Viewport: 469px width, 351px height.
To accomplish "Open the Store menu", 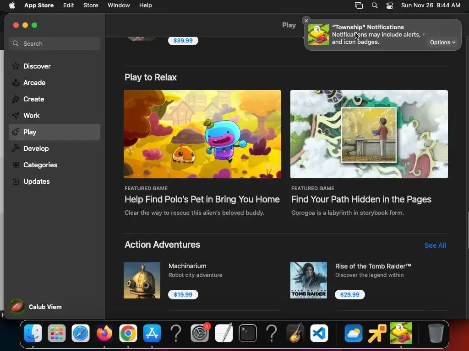I will coord(91,5).
